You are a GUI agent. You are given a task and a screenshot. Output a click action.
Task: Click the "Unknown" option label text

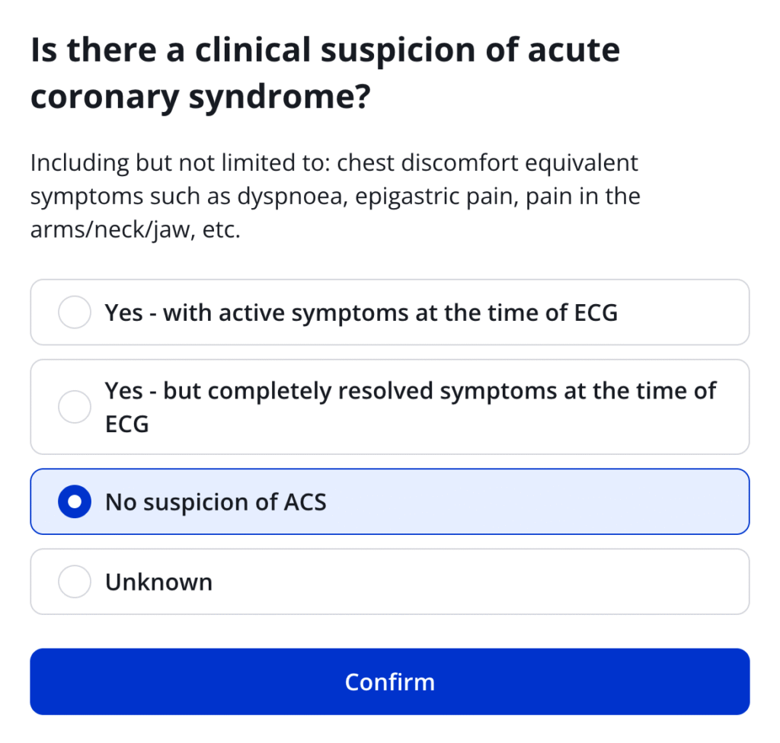pos(158,582)
